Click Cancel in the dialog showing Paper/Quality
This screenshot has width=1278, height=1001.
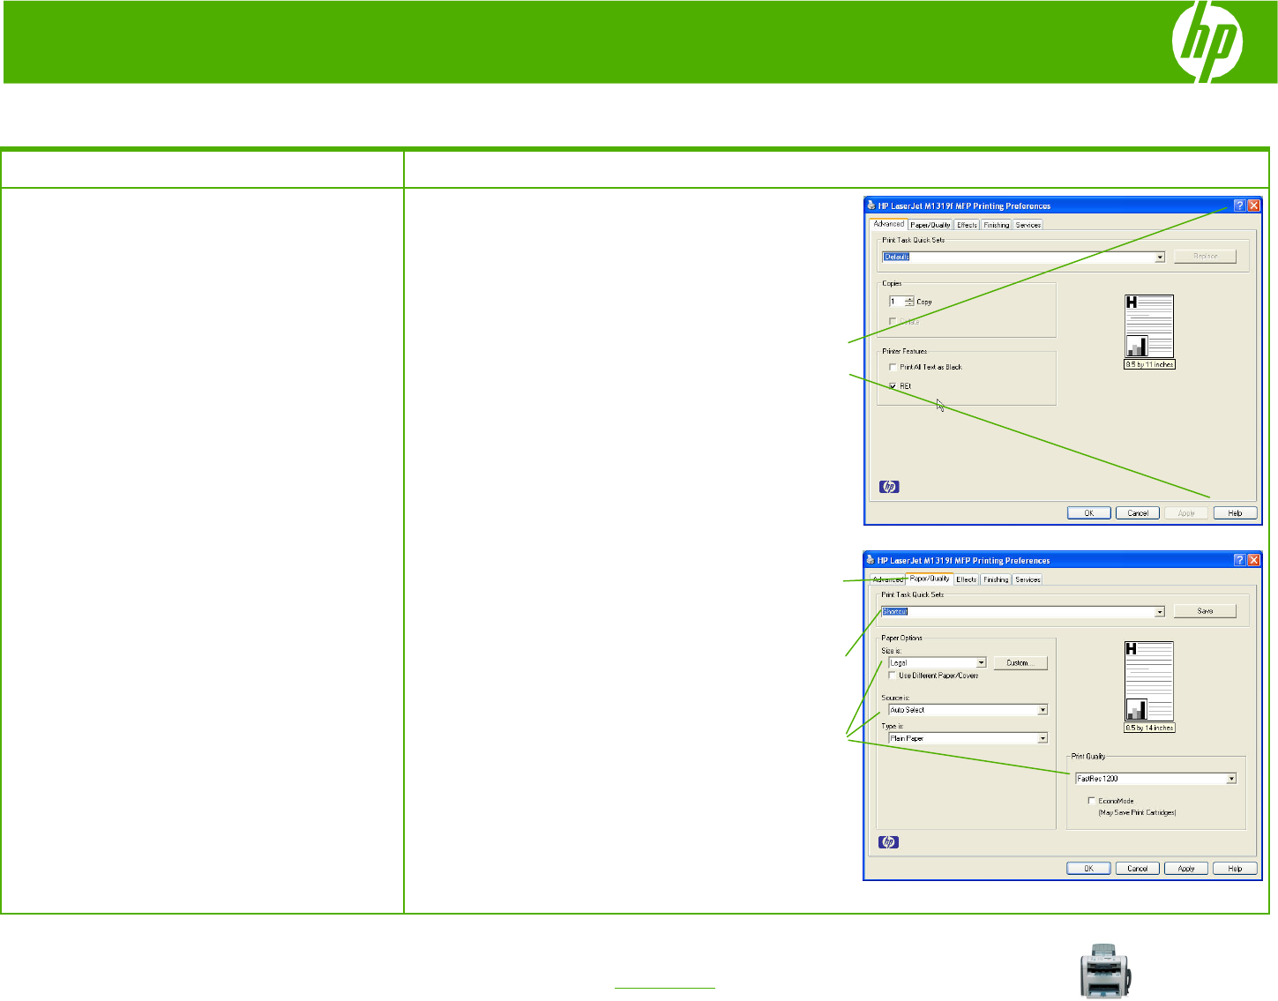(x=1138, y=869)
